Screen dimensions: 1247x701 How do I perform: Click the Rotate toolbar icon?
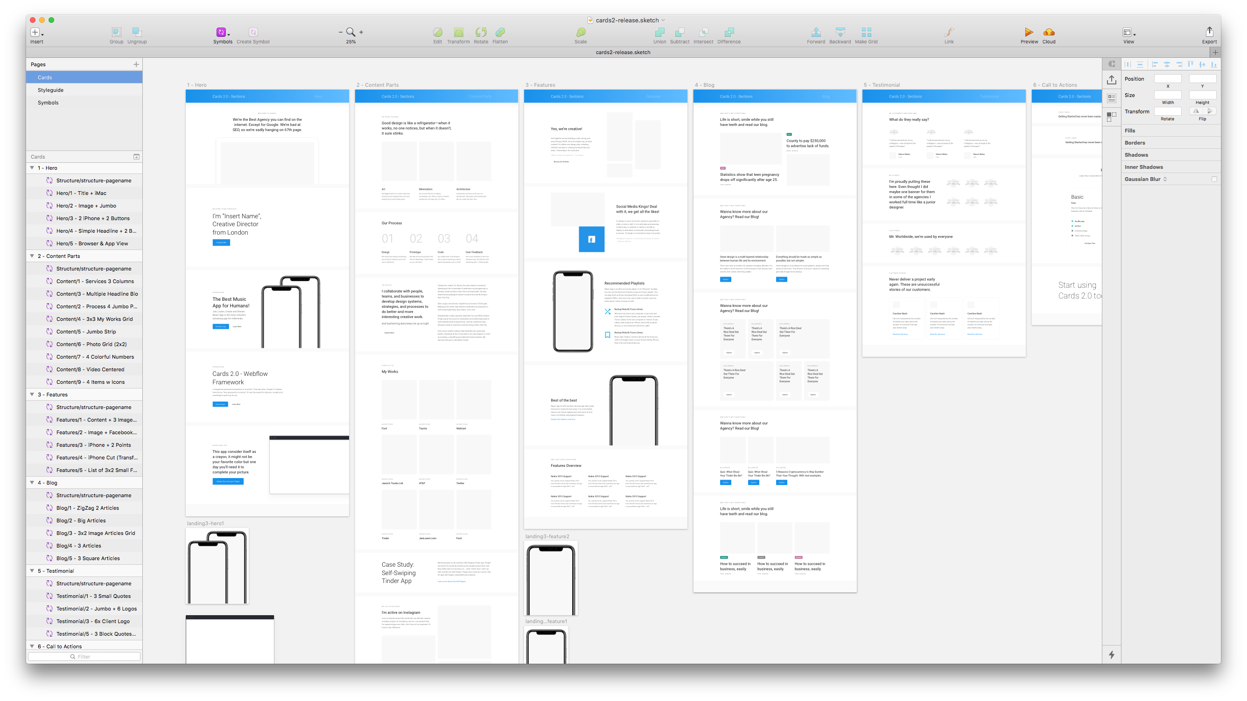[480, 32]
